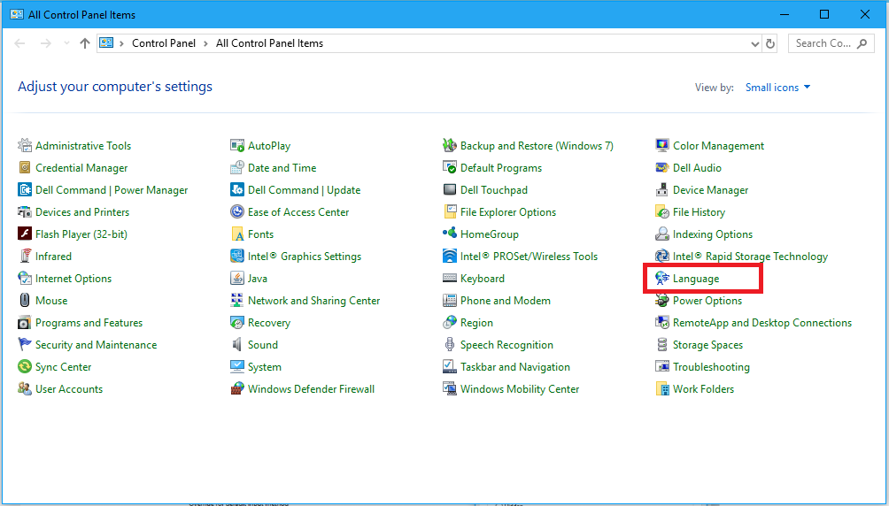889x506 pixels.
Task: Click the search magnifier icon
Action: 862,43
